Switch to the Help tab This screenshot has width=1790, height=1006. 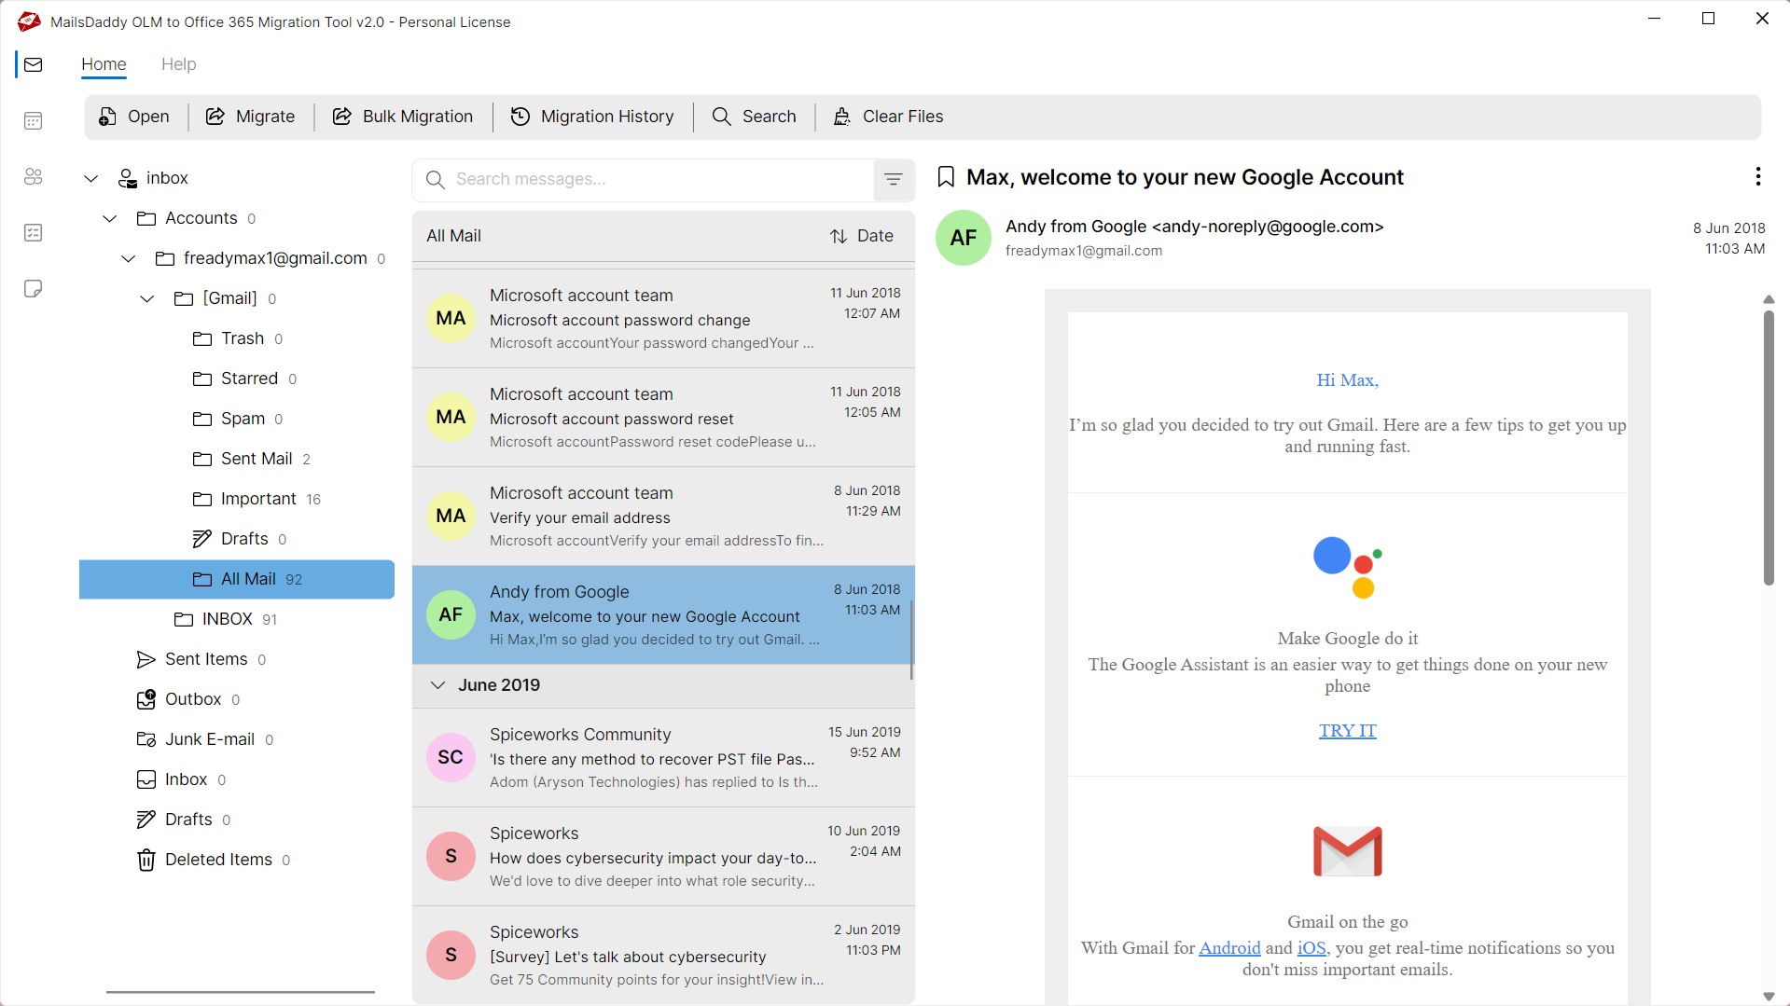178,64
